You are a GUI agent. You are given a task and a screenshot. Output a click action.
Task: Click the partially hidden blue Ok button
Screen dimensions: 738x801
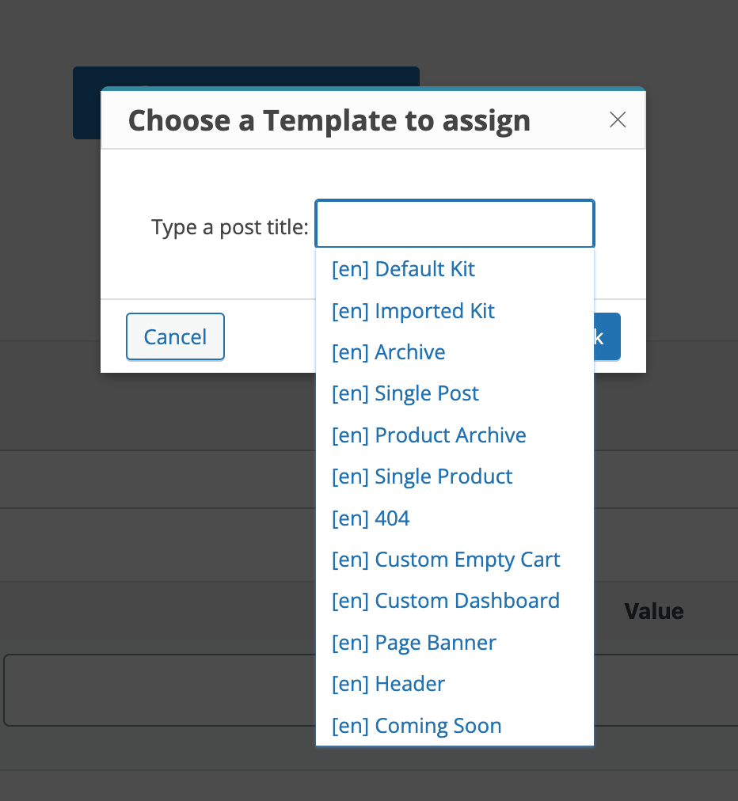[x=607, y=336]
